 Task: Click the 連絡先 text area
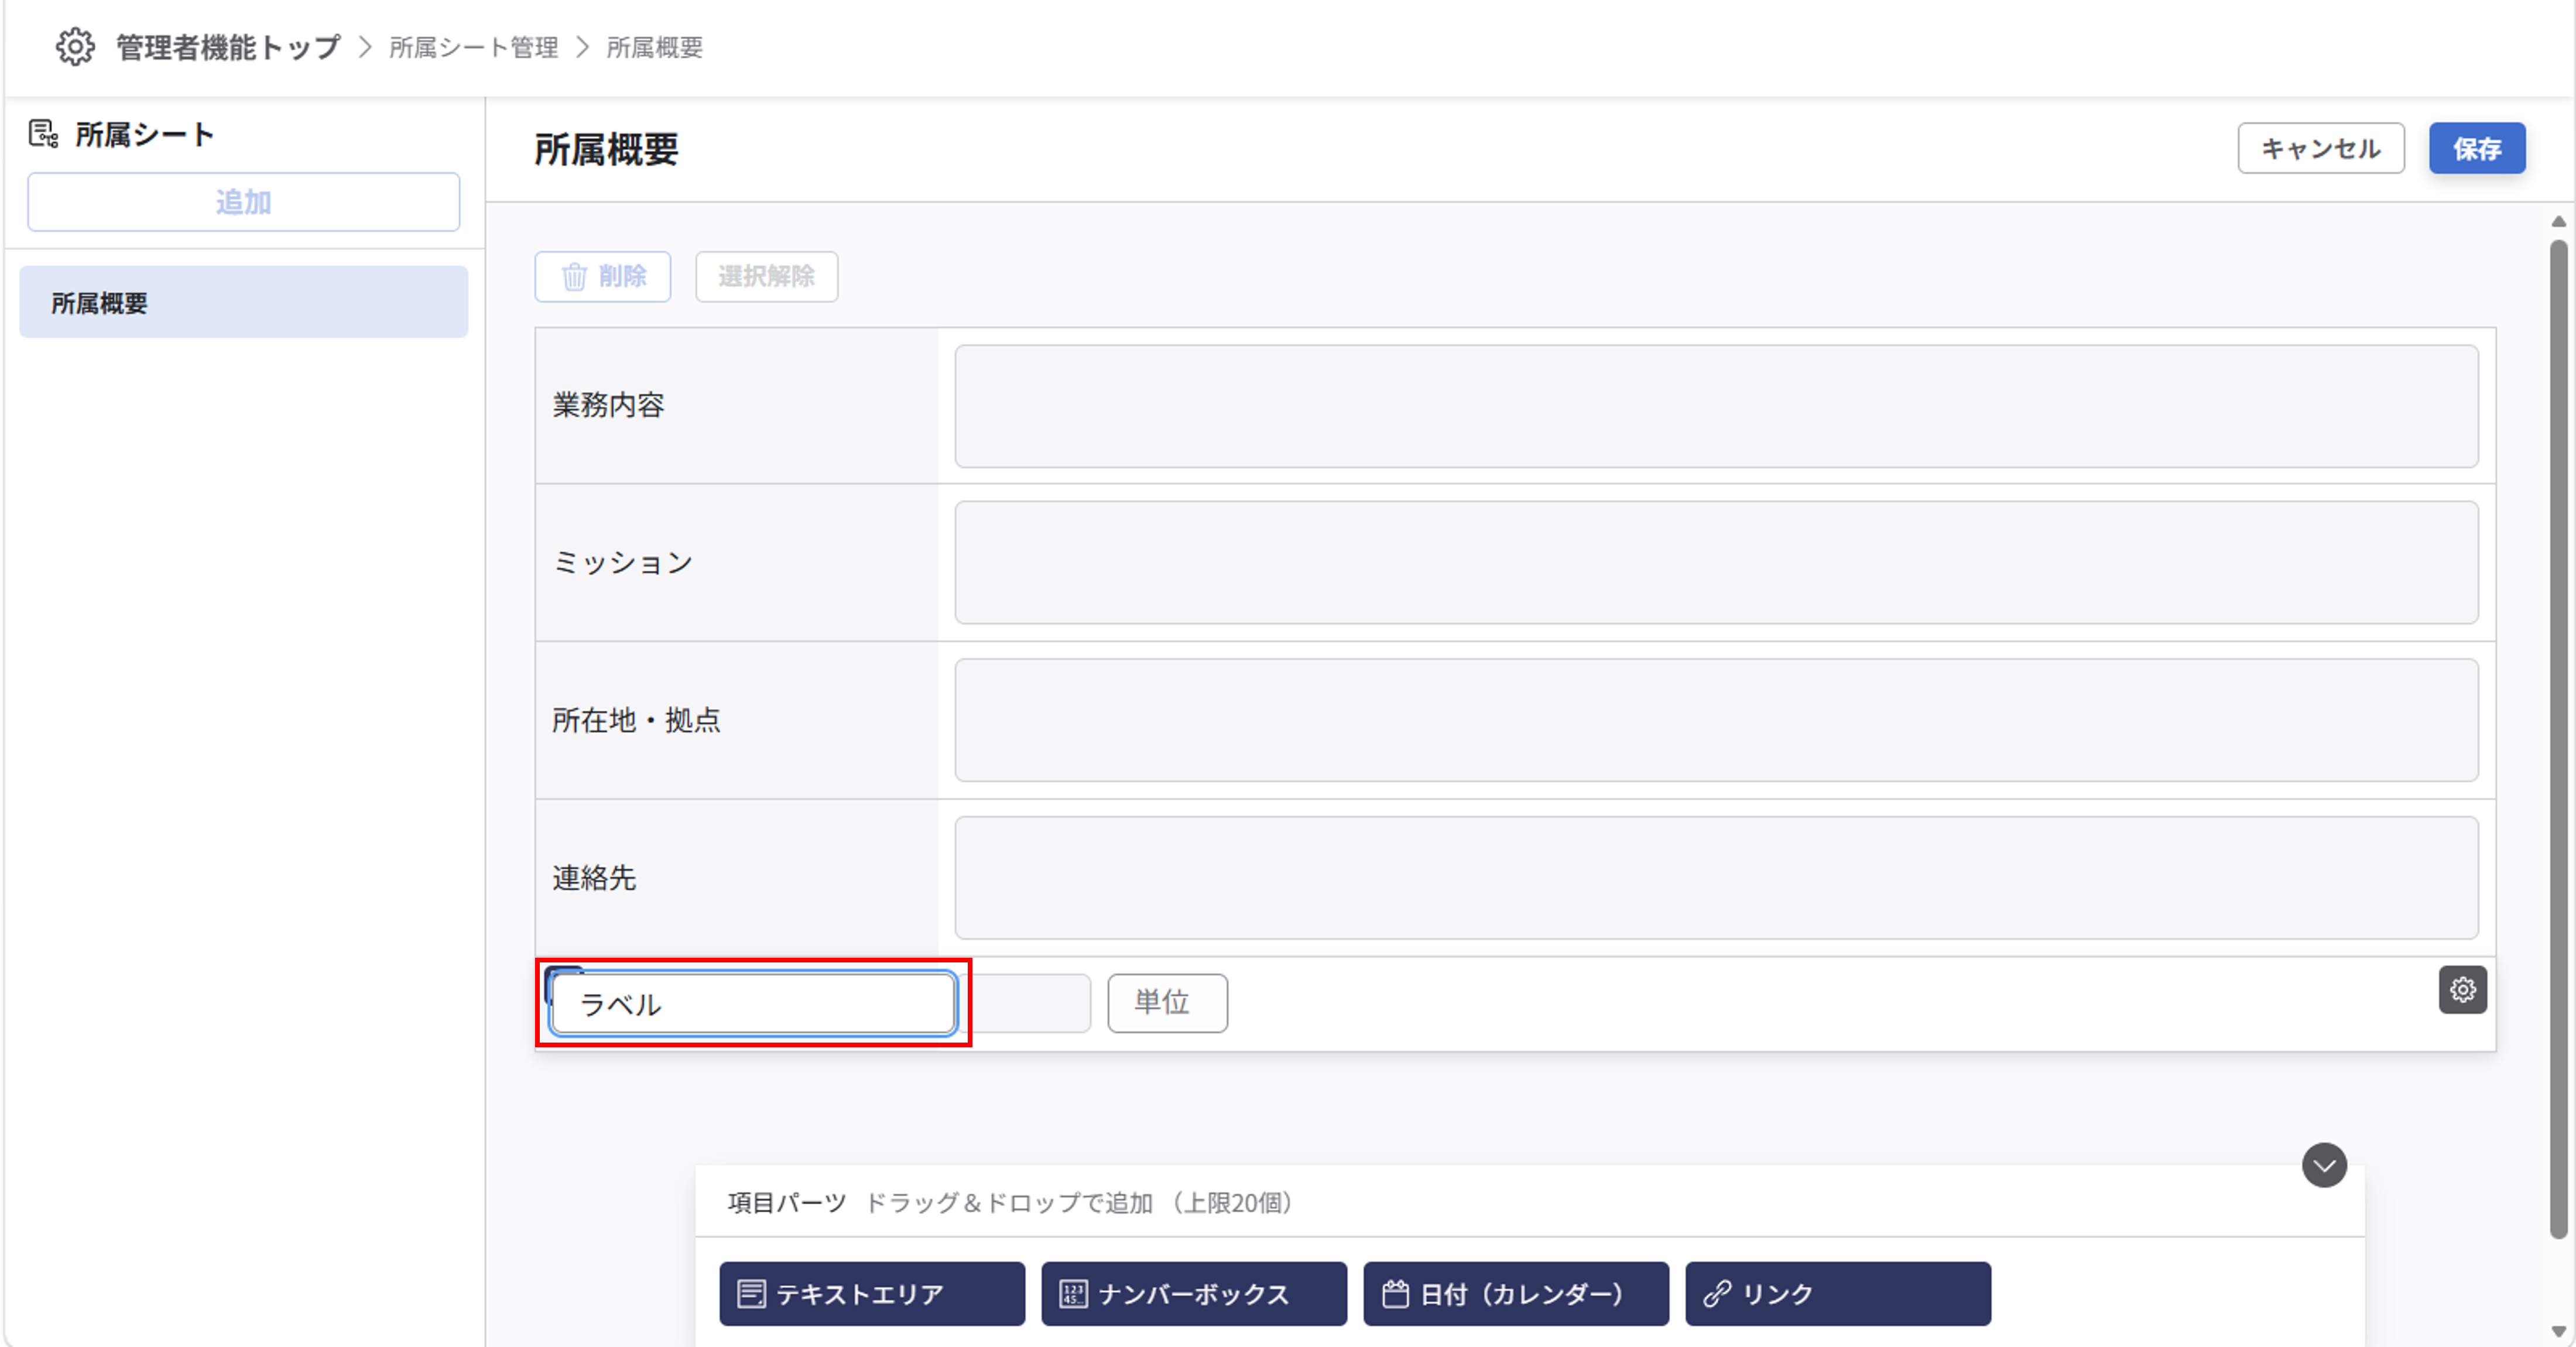(1716, 878)
